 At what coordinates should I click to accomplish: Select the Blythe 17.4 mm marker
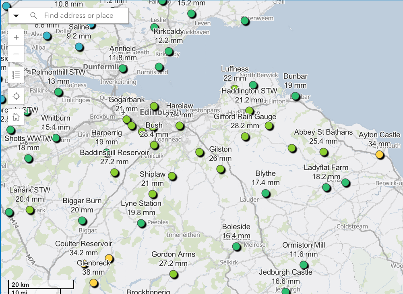[266, 193]
